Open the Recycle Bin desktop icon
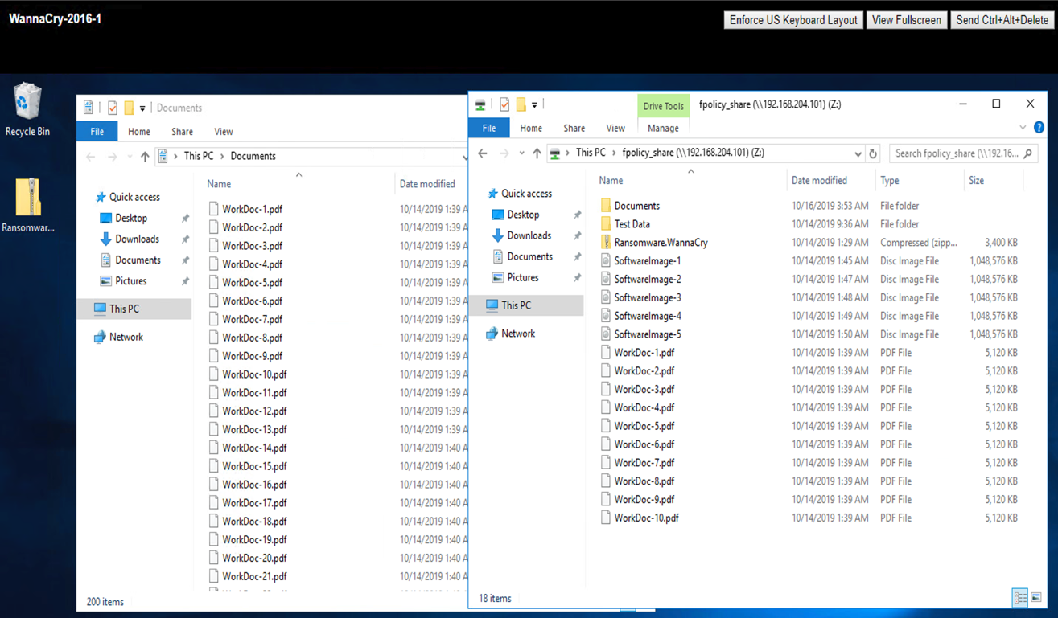Screen dimensions: 1058x618 coord(27,108)
